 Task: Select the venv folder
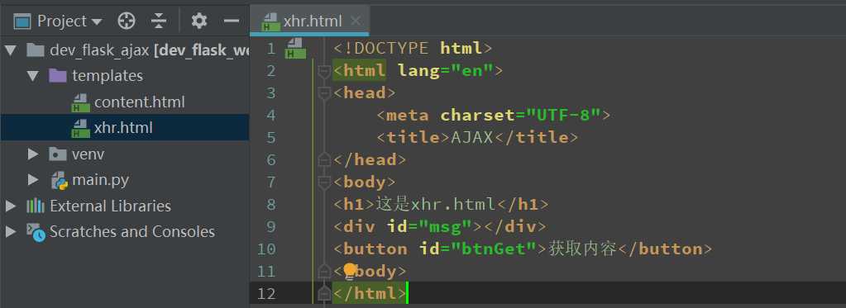(88, 154)
